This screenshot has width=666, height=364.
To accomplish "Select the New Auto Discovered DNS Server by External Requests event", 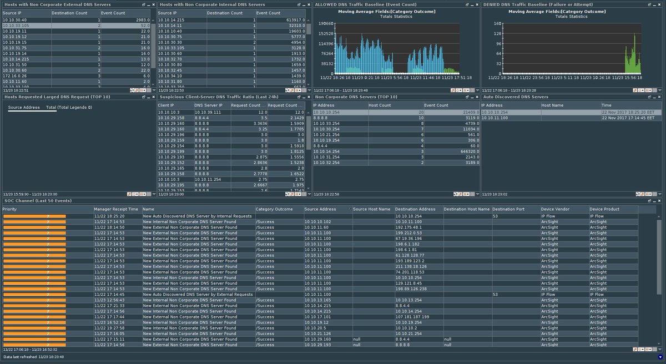I will [x=320, y=295].
